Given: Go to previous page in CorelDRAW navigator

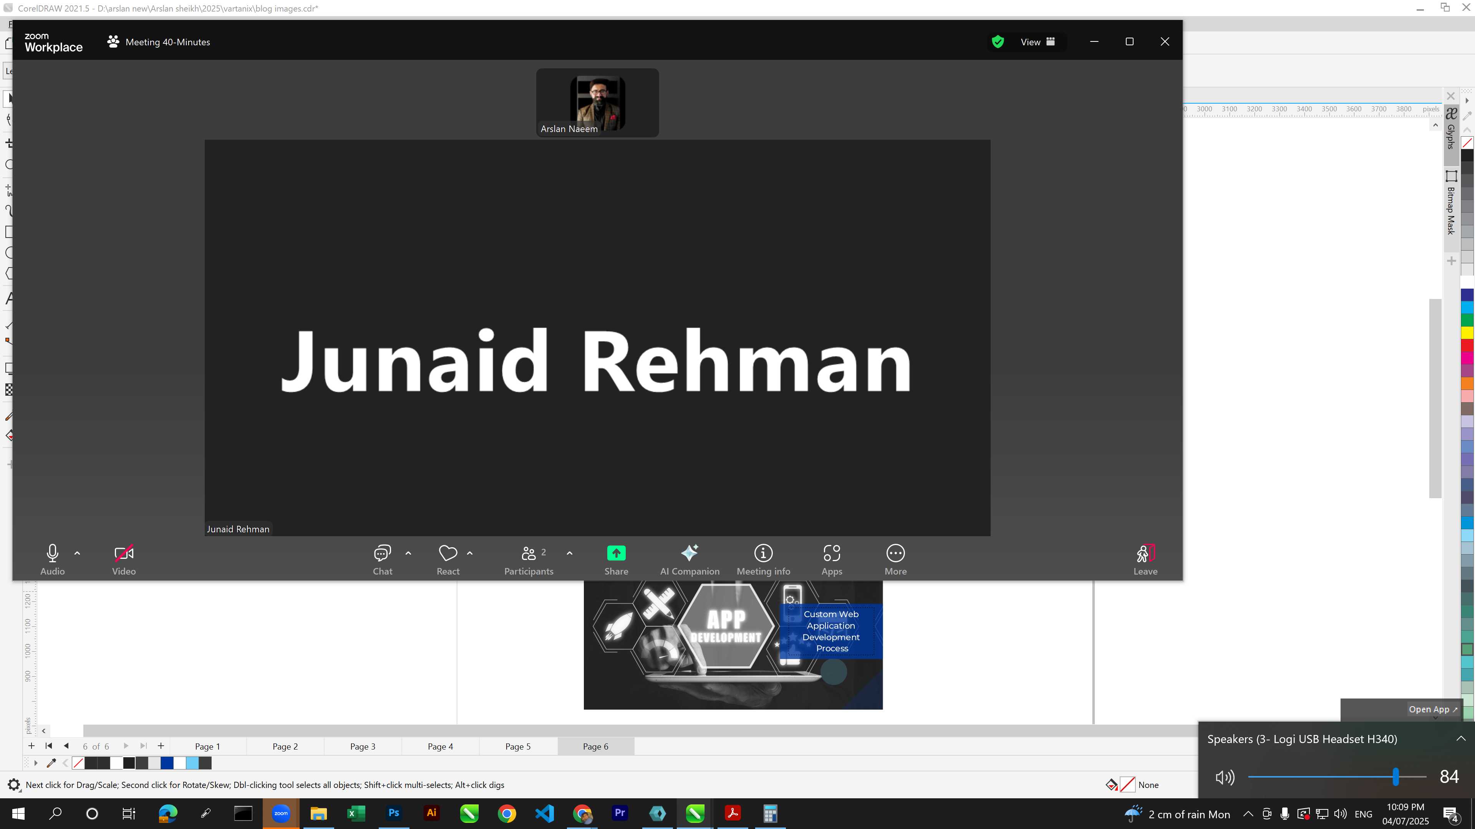Looking at the screenshot, I should [x=66, y=745].
